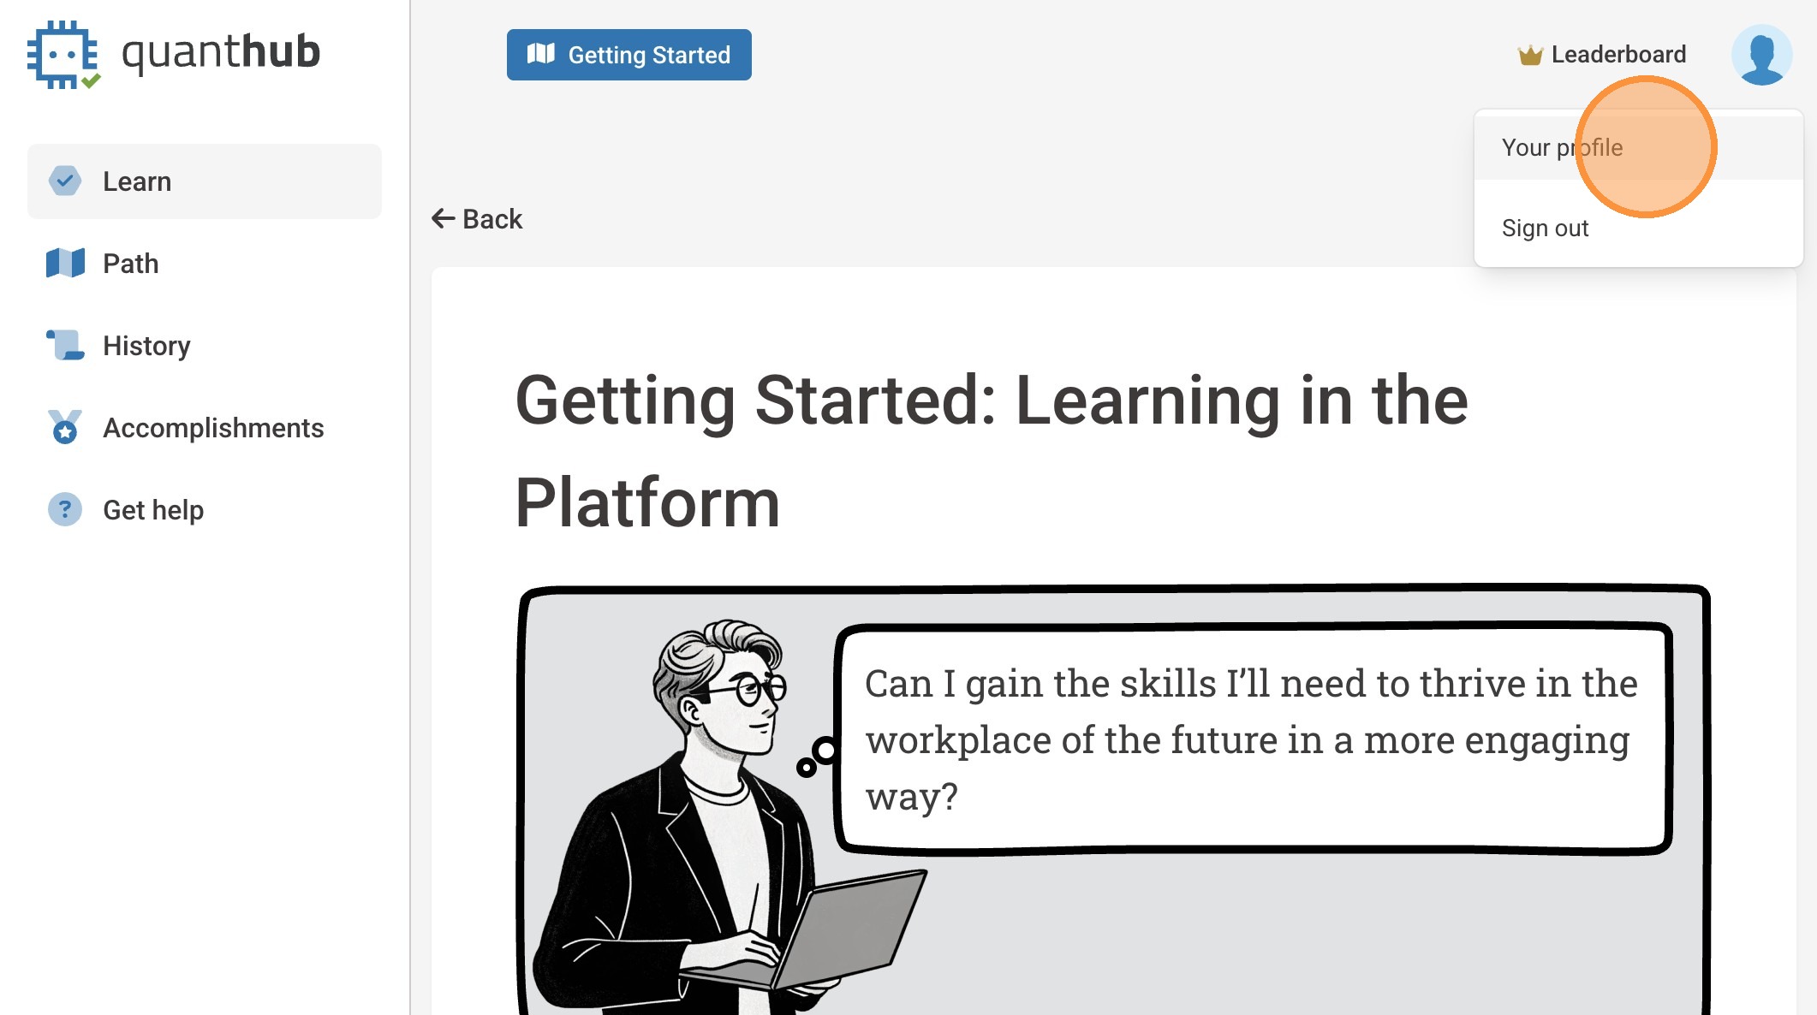The width and height of the screenshot is (1817, 1015).
Task: Switch to the History page
Action: point(146,346)
